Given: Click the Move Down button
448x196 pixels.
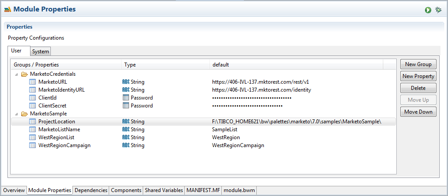Looking at the screenshot, I should pos(418,112).
